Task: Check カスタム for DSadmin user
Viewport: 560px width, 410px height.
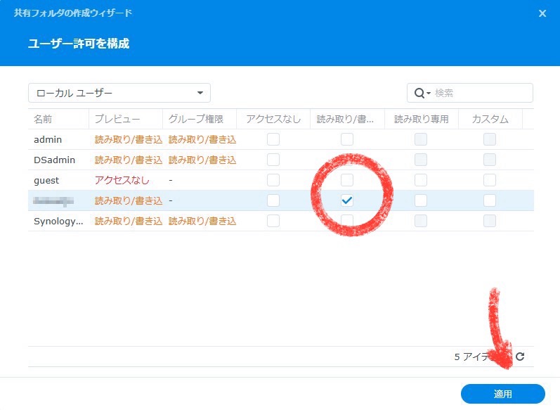Action: [x=490, y=160]
